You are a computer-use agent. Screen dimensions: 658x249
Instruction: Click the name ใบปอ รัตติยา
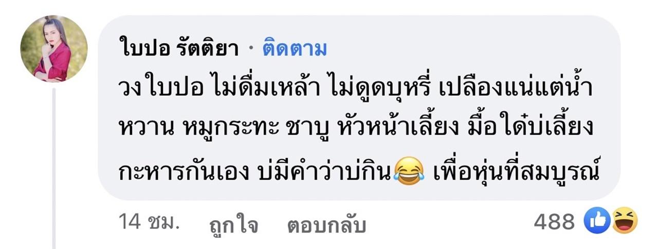178,49
